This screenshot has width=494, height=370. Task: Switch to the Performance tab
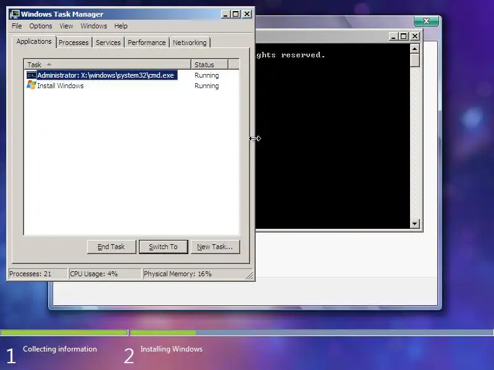[x=146, y=43]
